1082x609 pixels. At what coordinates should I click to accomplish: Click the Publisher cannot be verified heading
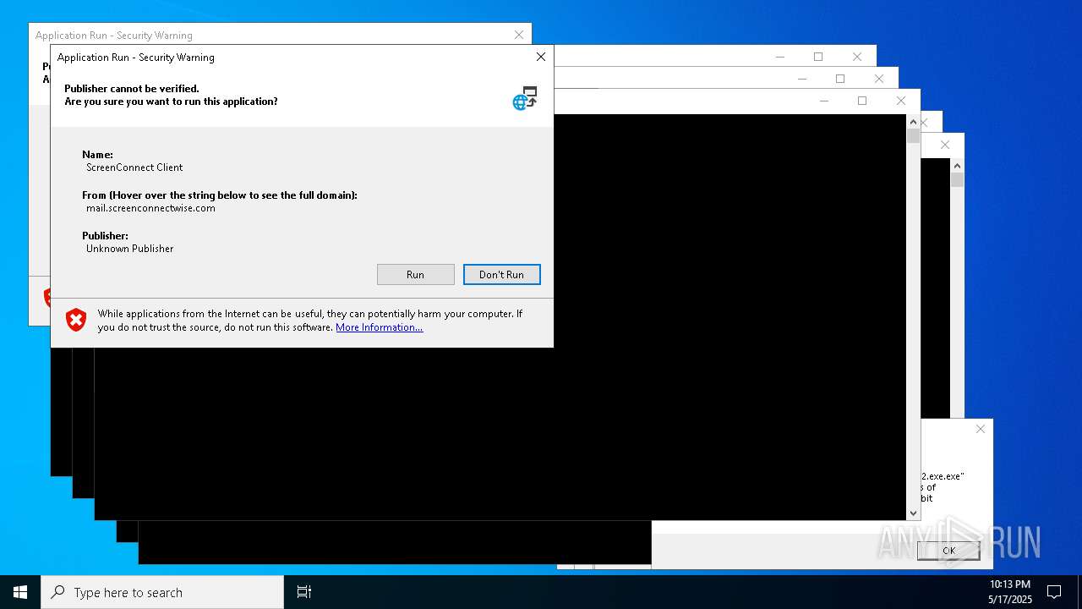point(132,89)
